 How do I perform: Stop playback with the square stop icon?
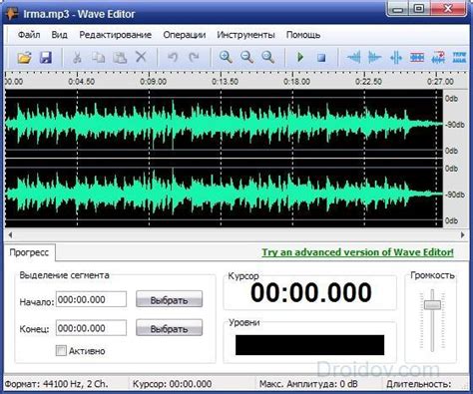click(x=321, y=58)
